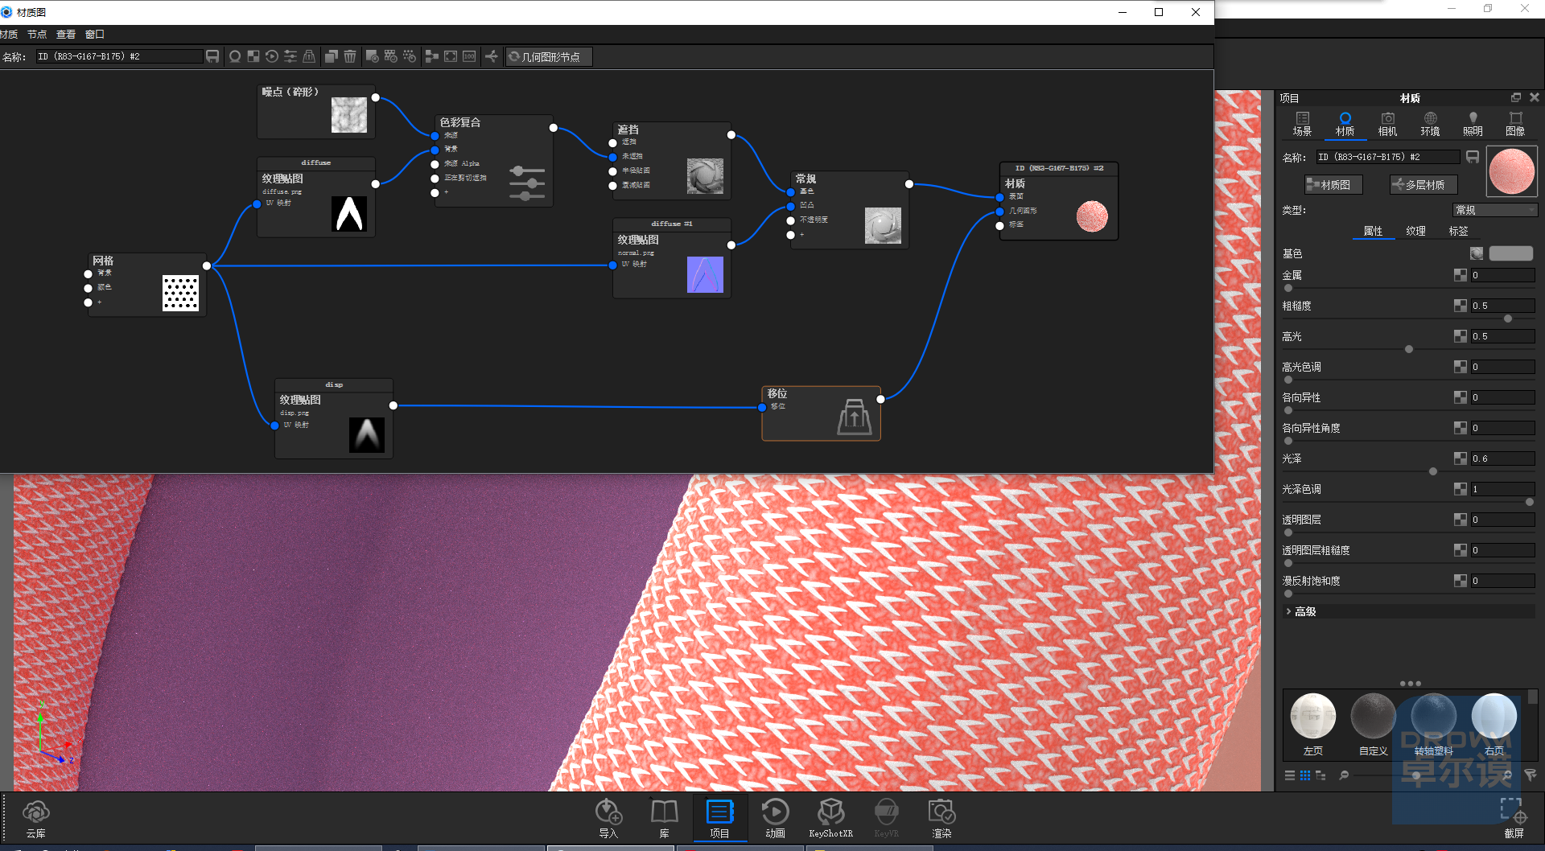
Task: Click the 100% zoom icon in graph toolbar
Action: pyautogui.click(x=469, y=56)
